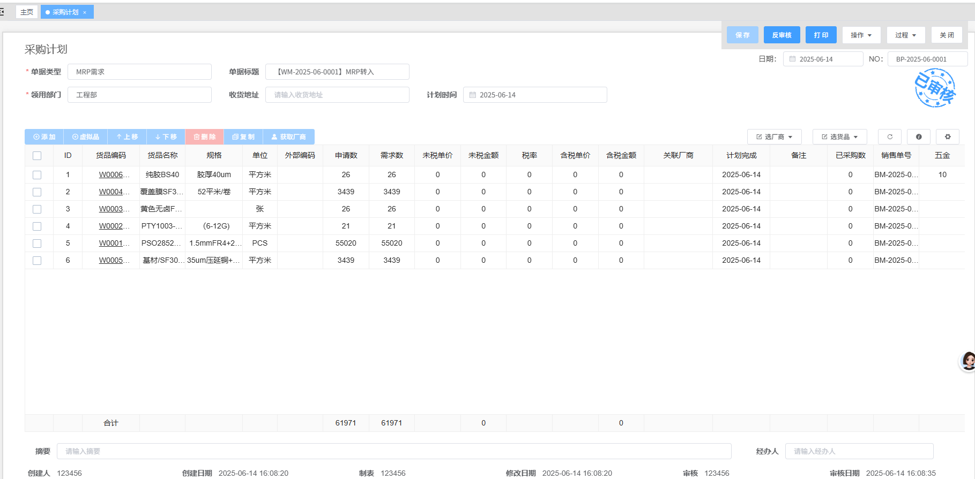975x479 pixels.
Task: Toggle the select-all checkbox in table header
Action: point(37,156)
